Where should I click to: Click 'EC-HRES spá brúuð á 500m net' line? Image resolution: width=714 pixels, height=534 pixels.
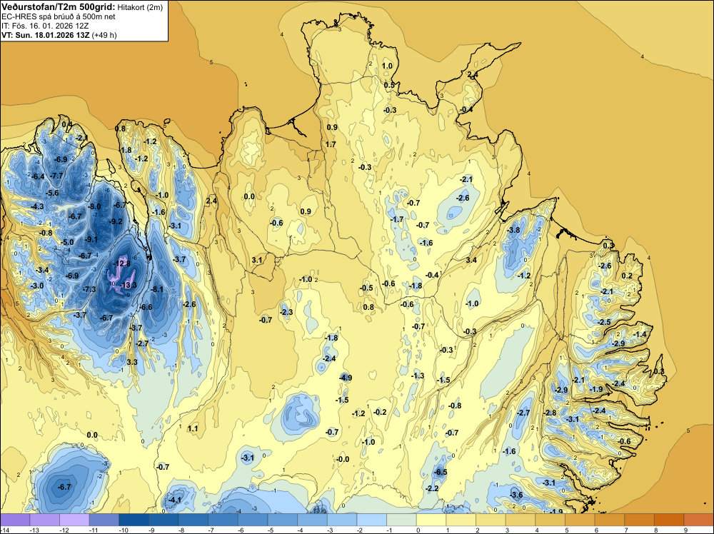pyautogui.click(x=59, y=17)
